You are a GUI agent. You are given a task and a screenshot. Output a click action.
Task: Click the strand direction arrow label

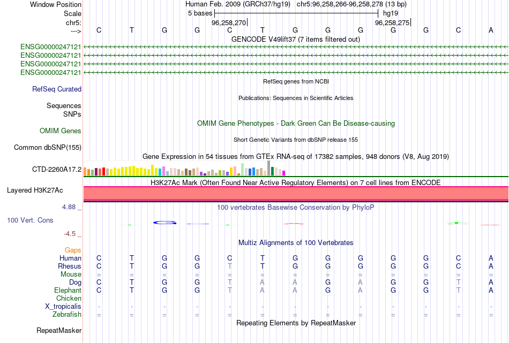point(76,31)
